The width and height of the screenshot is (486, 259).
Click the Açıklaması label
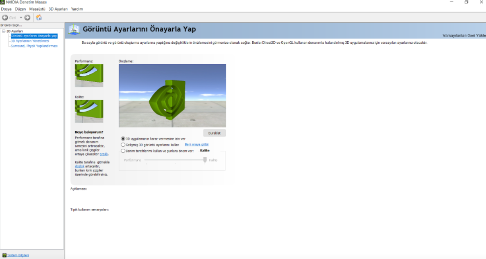click(79, 189)
